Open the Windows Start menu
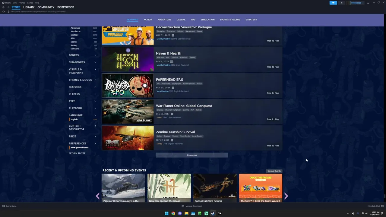 pos(166,213)
